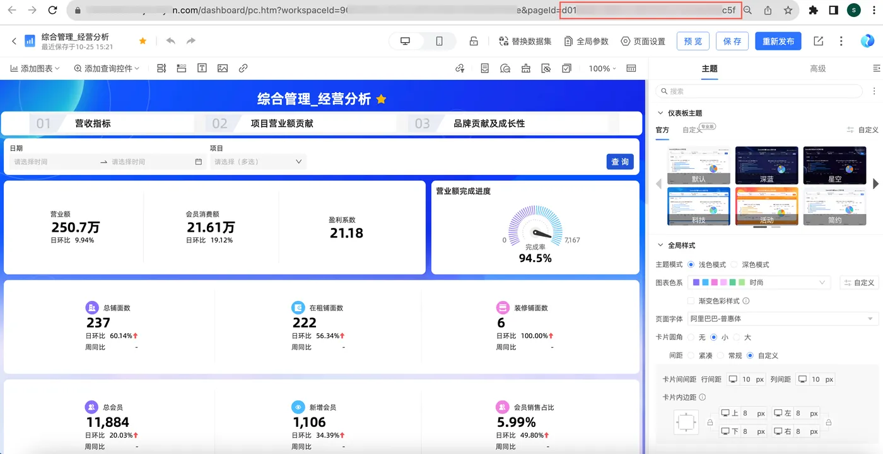Screen dimensions: 883x454
Task: Click the start date input field
Action: [x=54, y=162]
